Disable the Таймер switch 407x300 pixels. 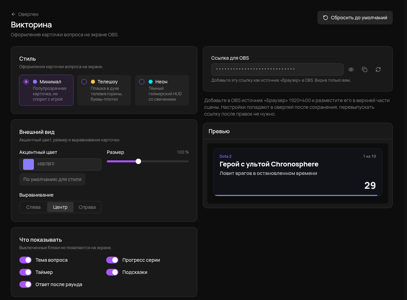pyautogui.click(x=25, y=272)
